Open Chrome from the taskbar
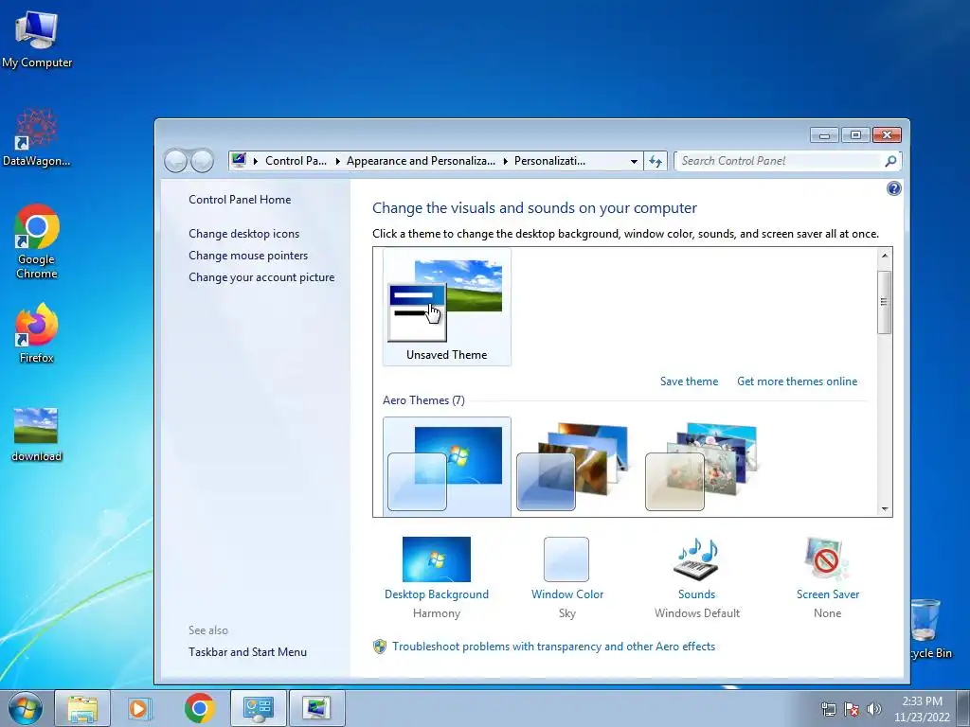This screenshot has height=727, width=970. tap(199, 708)
